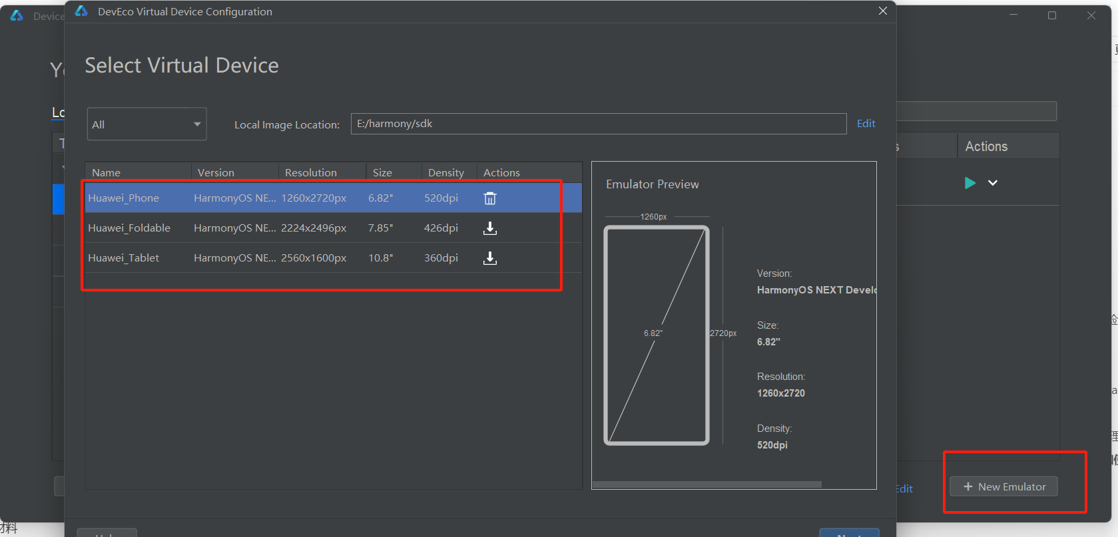Screen dimensions: 1118x537
Task: Click the 10.8" size cell
Action: point(381,258)
